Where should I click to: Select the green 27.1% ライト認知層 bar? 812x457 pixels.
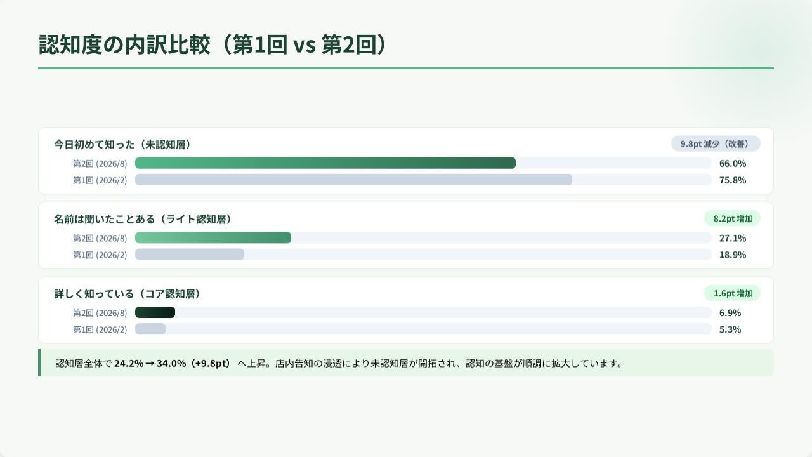tap(213, 237)
